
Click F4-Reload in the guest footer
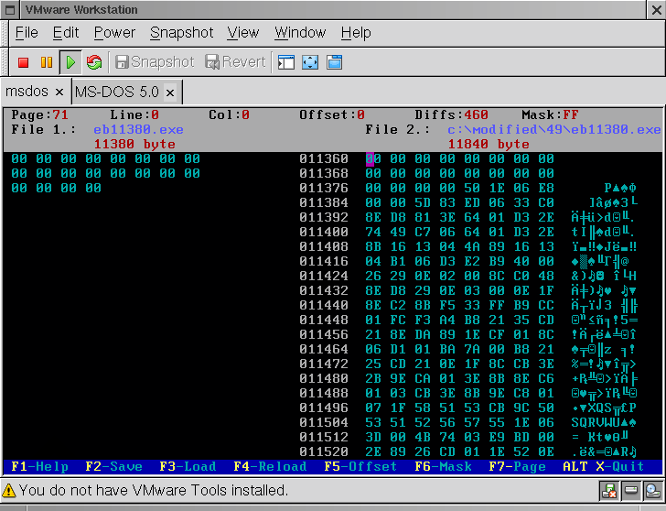coord(270,467)
